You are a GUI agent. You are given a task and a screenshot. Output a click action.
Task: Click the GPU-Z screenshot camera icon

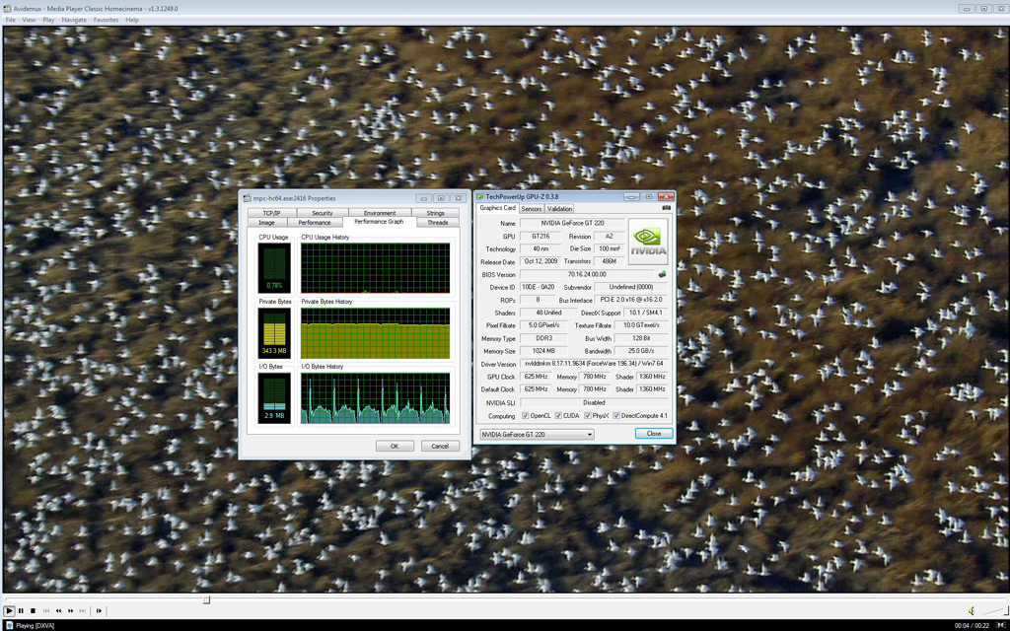(667, 208)
